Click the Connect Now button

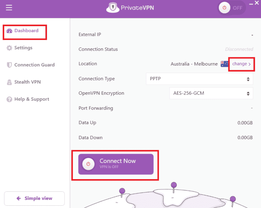pos(116,164)
